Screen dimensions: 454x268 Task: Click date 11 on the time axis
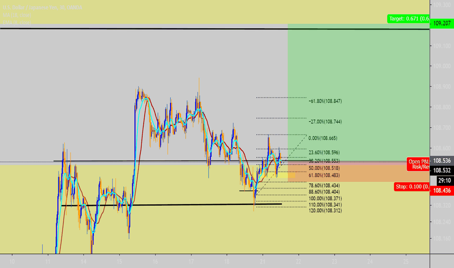coord(48,262)
